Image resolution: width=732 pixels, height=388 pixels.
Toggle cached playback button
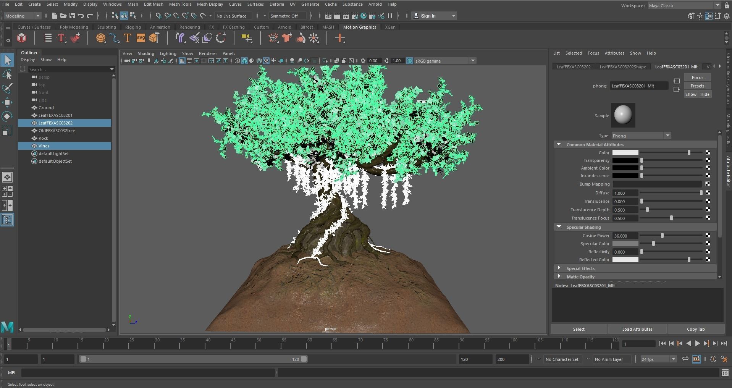[x=696, y=359]
